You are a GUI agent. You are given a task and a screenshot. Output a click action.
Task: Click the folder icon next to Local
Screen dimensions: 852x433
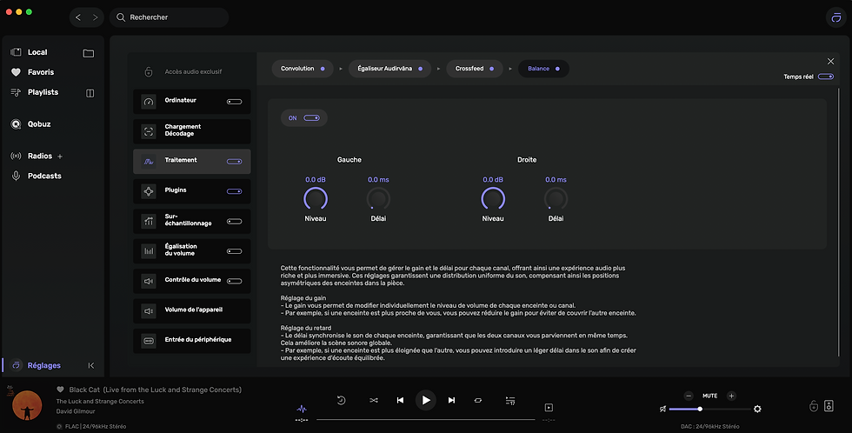[x=89, y=53]
